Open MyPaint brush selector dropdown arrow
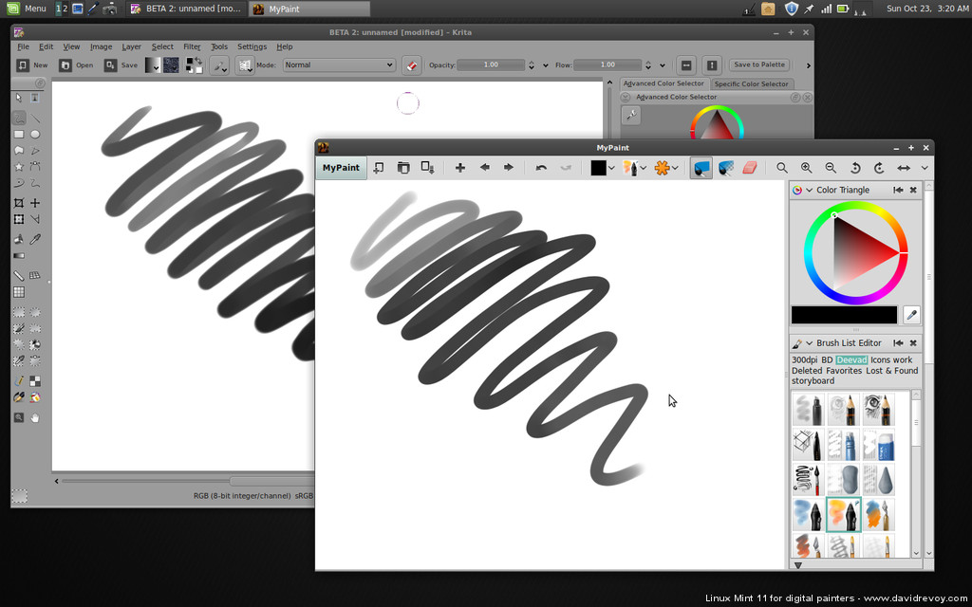 [644, 168]
